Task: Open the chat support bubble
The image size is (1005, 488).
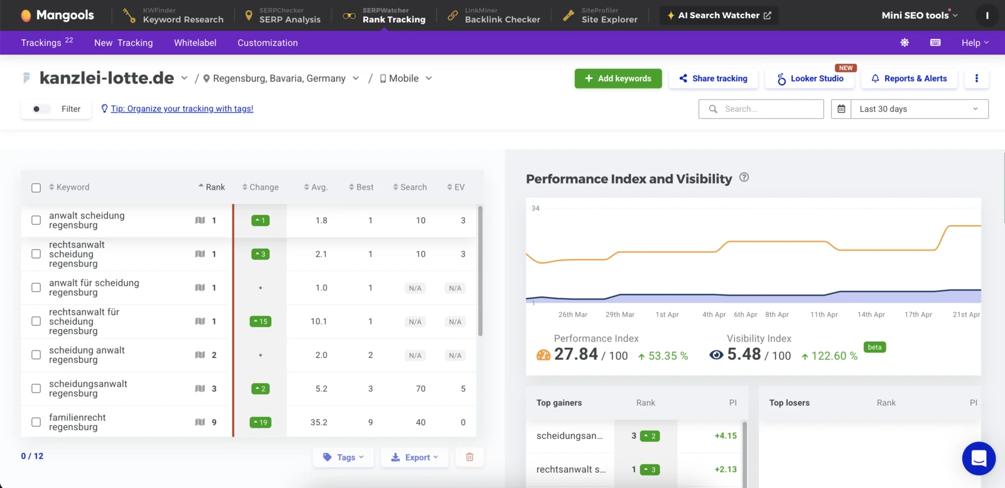Action: 978,458
